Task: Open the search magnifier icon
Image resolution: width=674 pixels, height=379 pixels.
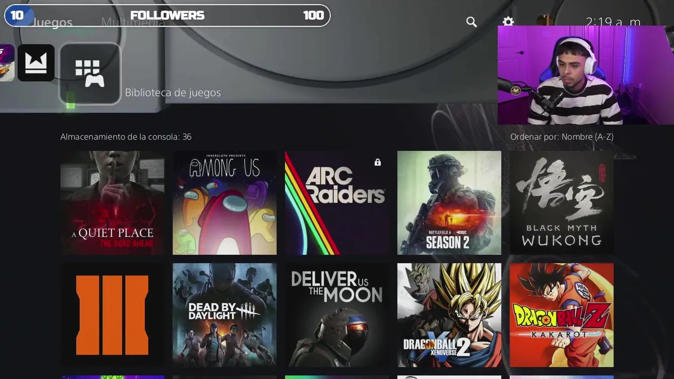Action: 471,22
